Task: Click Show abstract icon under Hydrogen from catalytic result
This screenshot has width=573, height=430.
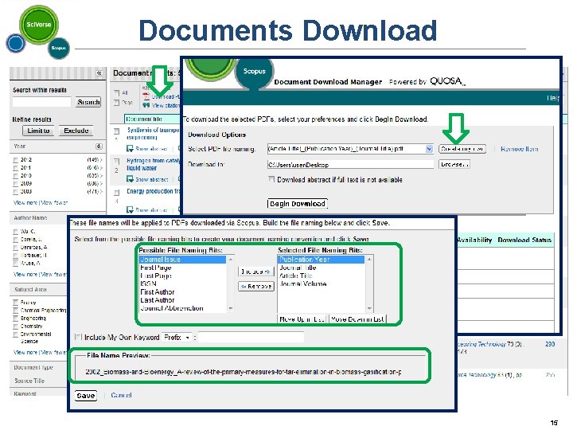Action: pos(130,179)
